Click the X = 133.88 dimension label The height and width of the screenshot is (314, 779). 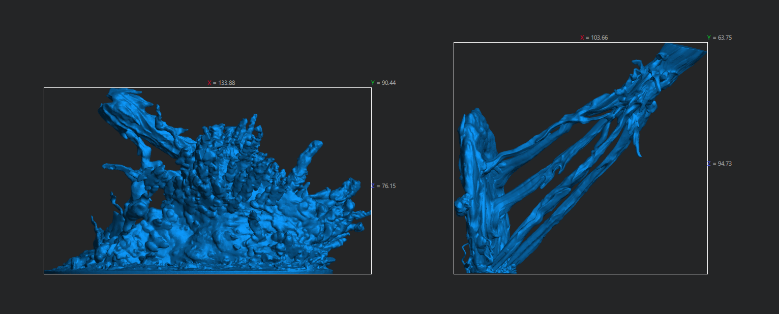(221, 83)
